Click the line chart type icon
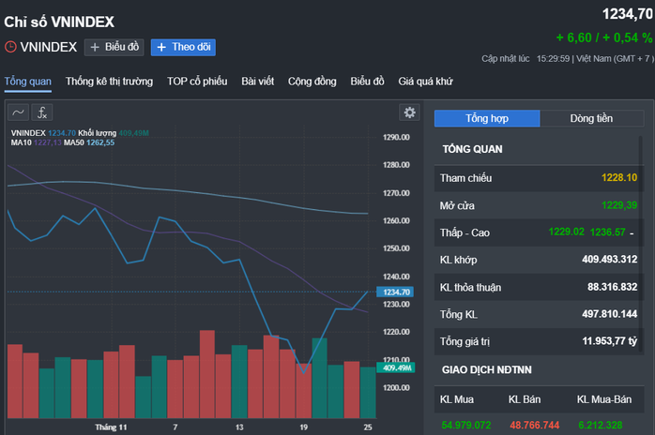Image resolution: width=655 pixels, height=435 pixels. click(x=19, y=112)
